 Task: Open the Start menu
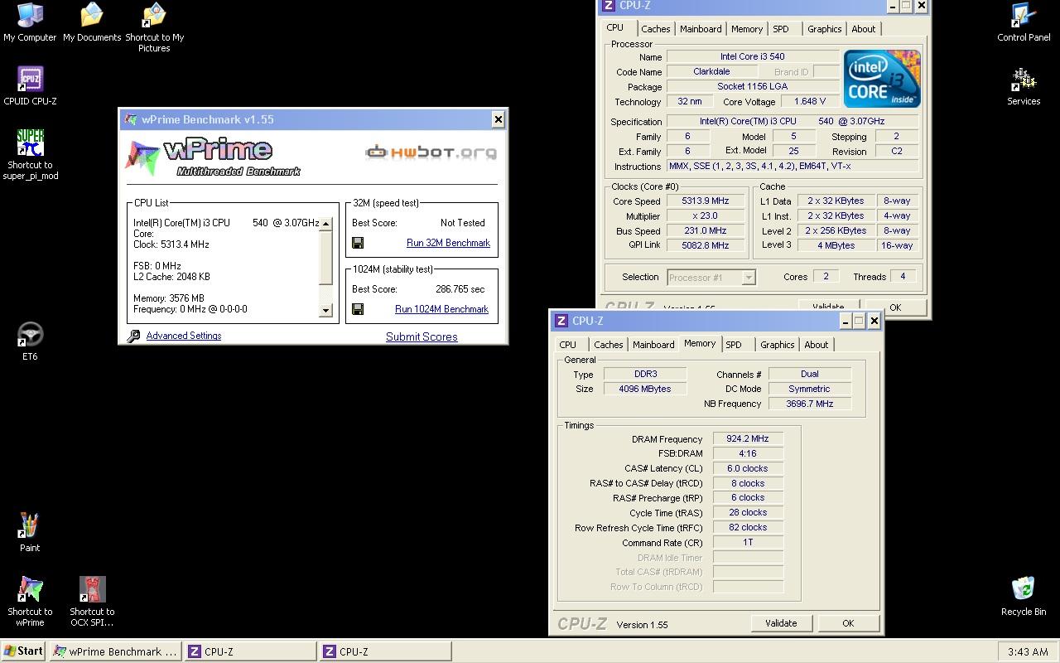click(24, 651)
